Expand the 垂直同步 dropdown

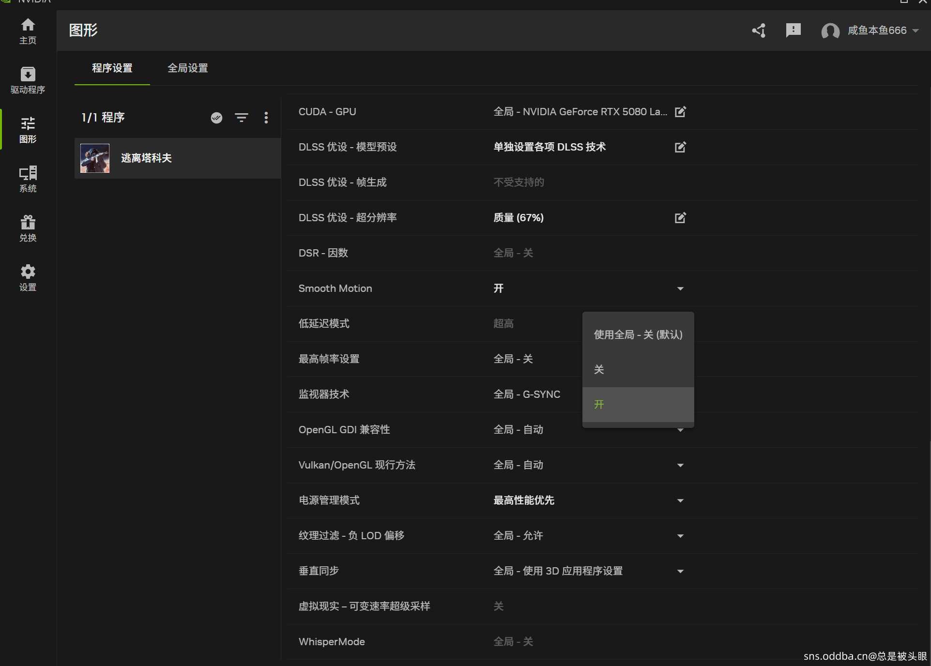[680, 571]
